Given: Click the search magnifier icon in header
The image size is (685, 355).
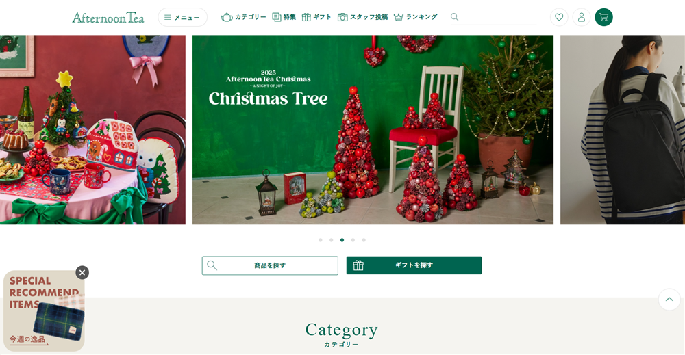Looking at the screenshot, I should [x=454, y=17].
